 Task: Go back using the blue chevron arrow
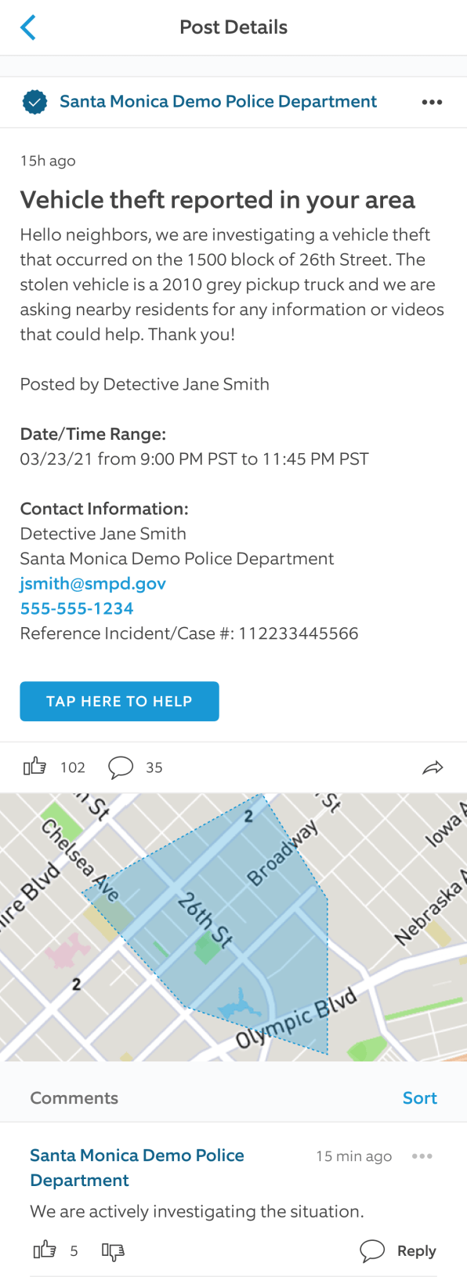click(x=27, y=27)
